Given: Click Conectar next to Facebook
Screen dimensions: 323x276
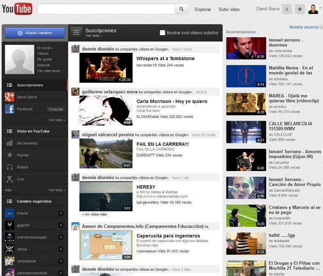Looking at the screenshot, I should point(56,109).
